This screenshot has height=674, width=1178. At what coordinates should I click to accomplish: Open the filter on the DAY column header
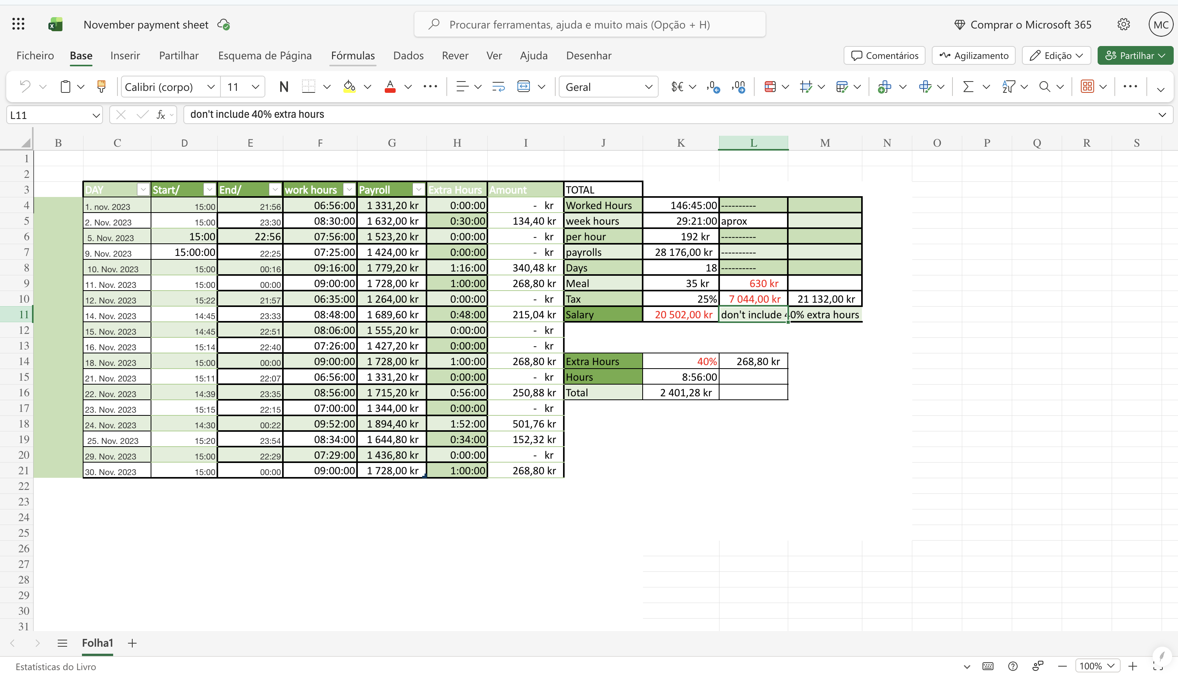pyautogui.click(x=144, y=189)
